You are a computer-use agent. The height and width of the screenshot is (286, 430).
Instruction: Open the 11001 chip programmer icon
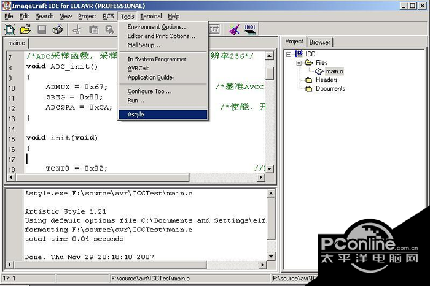[250, 29]
